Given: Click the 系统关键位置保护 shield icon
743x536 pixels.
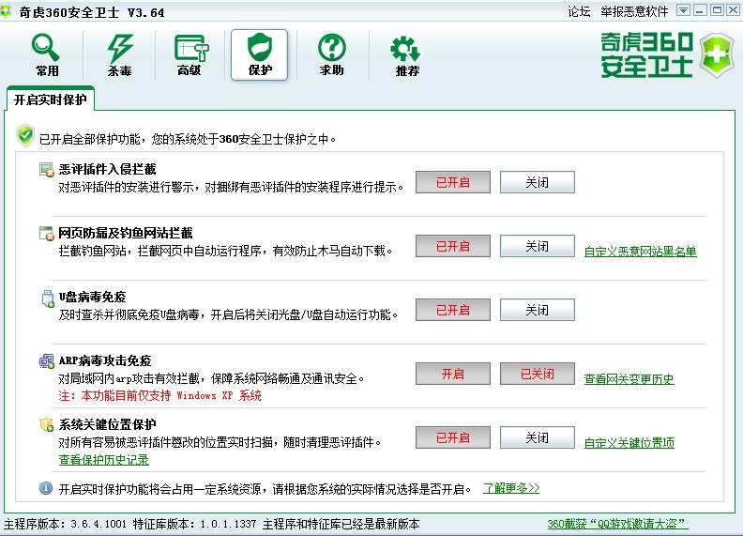Looking at the screenshot, I should pos(47,425).
